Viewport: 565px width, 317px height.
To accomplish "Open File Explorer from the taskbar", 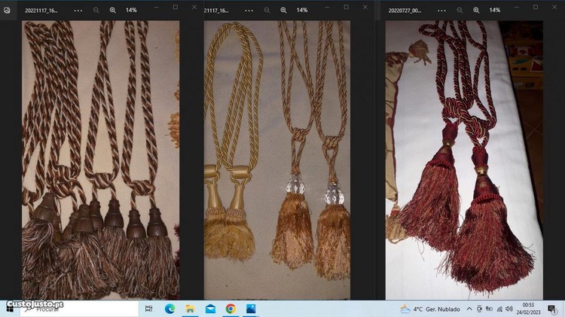I will (x=190, y=309).
